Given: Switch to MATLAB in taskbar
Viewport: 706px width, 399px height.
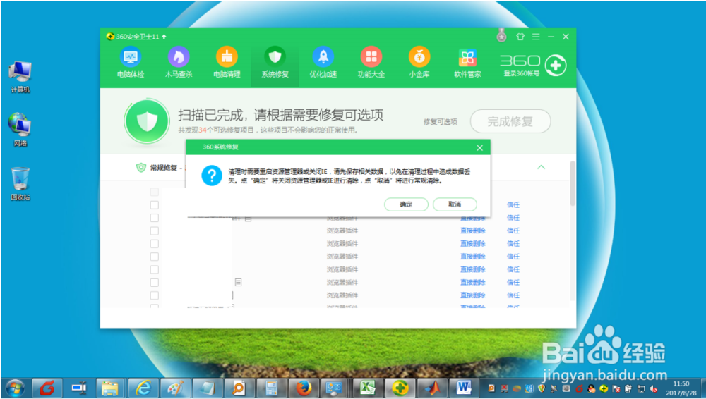Looking at the screenshot, I should pyautogui.click(x=432, y=388).
